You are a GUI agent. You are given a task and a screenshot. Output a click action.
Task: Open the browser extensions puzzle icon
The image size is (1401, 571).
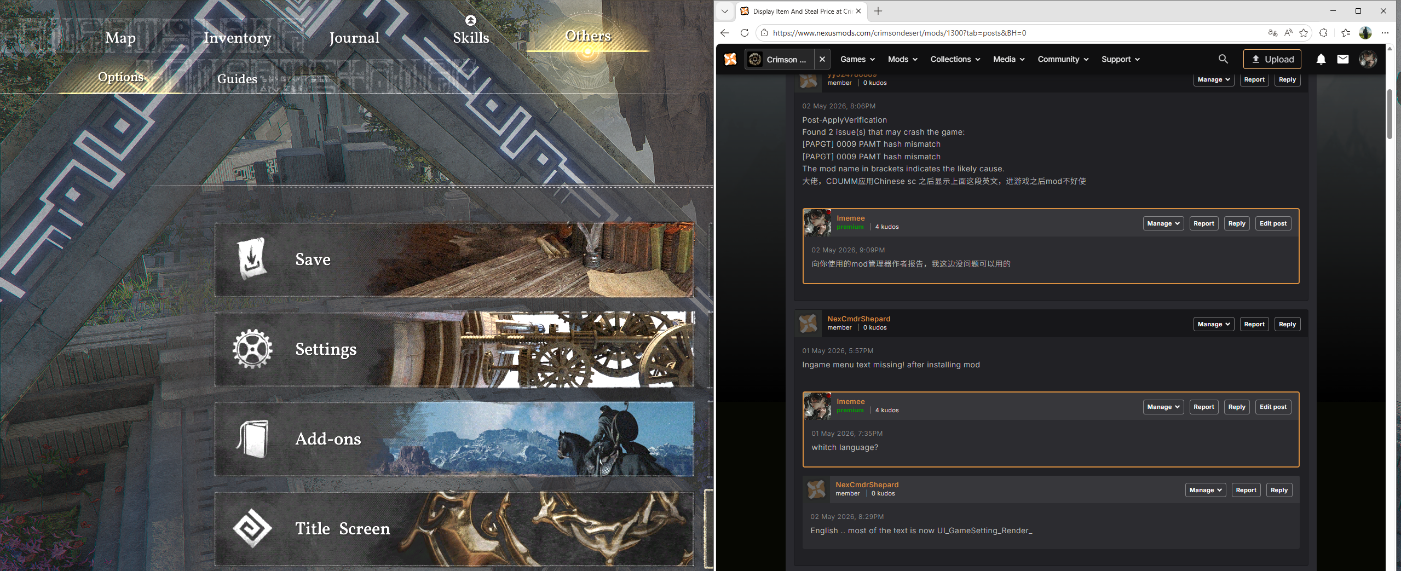pyautogui.click(x=1324, y=33)
